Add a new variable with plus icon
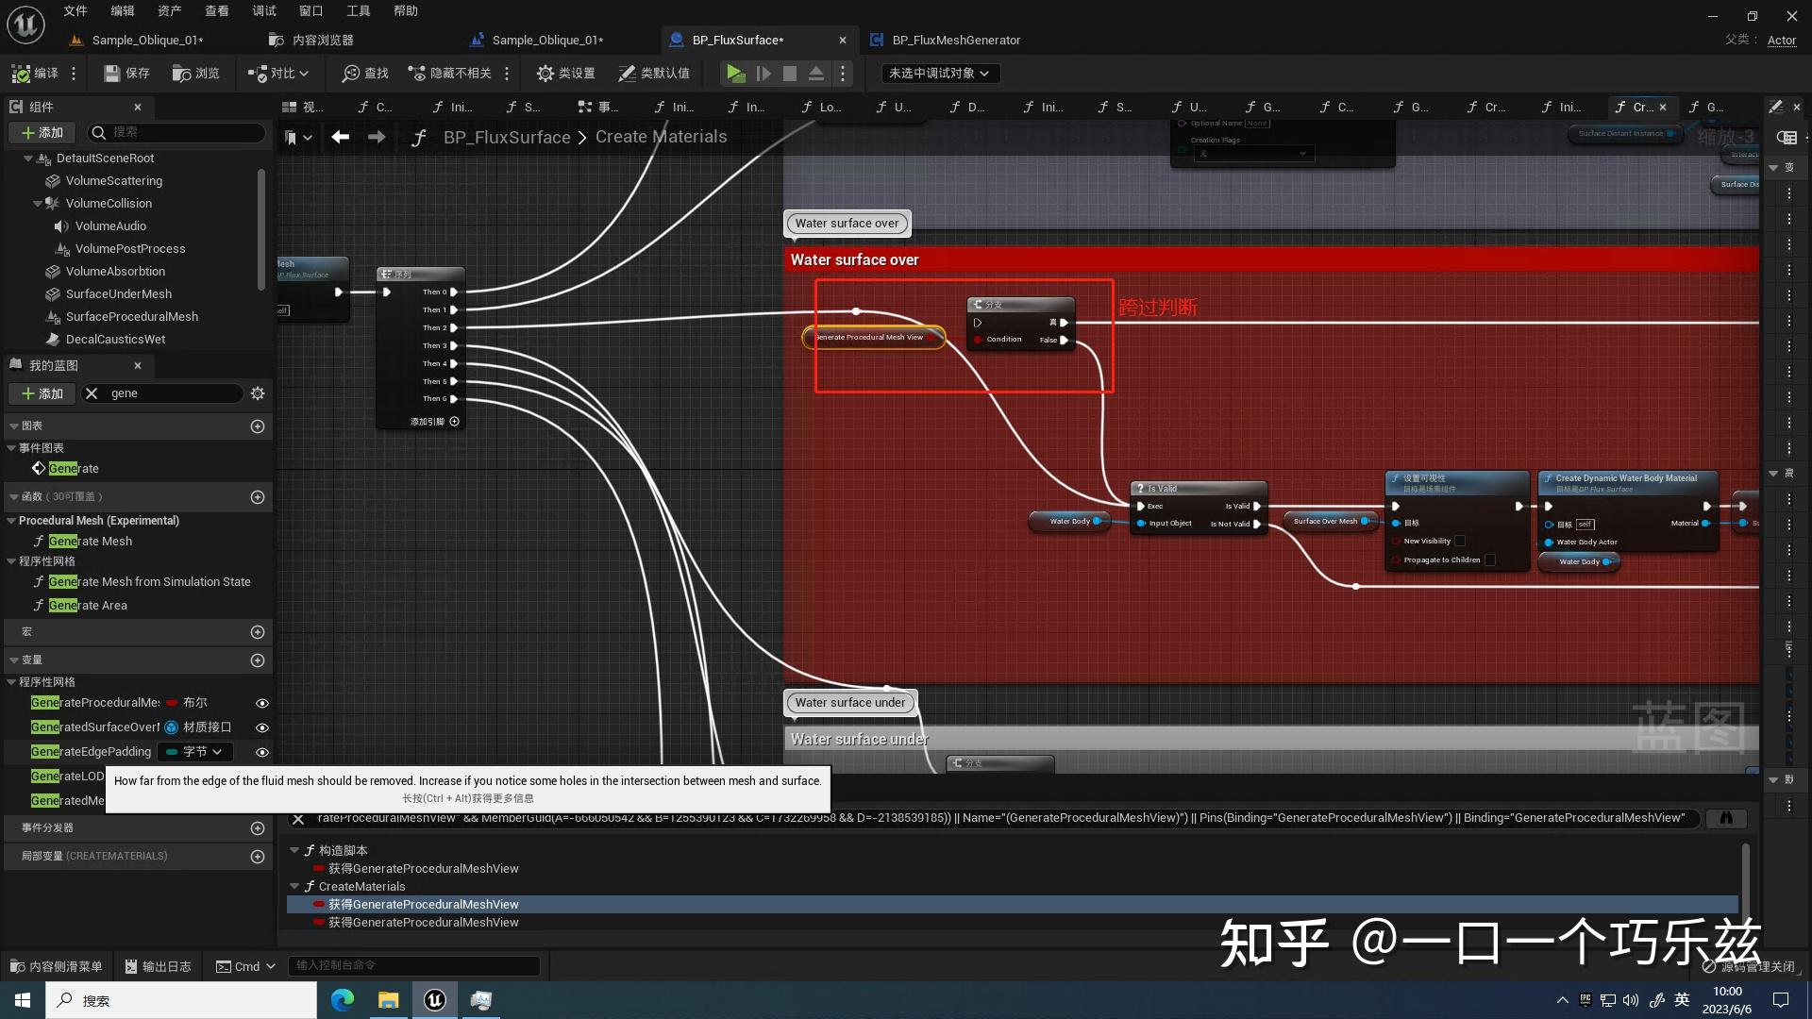This screenshot has width=1812, height=1019. tap(257, 660)
